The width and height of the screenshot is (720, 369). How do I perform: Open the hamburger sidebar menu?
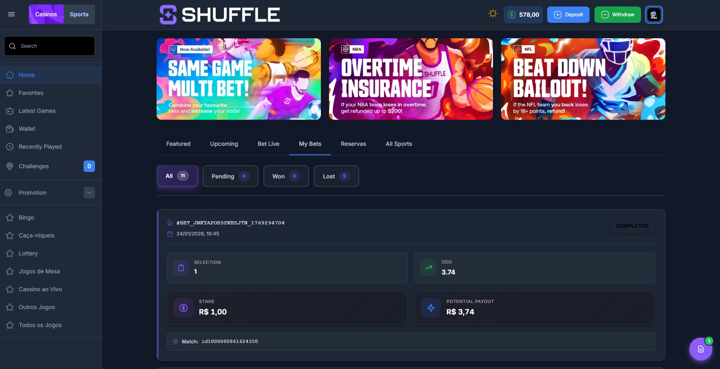click(11, 14)
